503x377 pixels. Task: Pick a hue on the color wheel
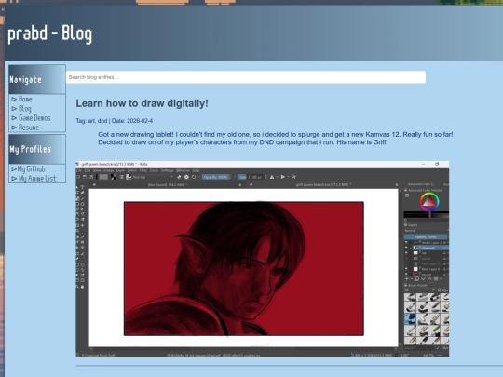point(429,202)
